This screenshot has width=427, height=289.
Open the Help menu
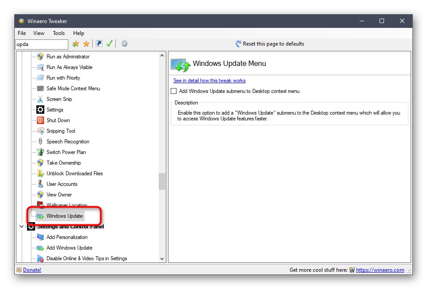78,33
